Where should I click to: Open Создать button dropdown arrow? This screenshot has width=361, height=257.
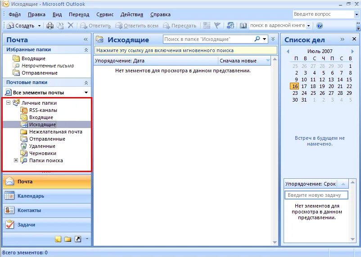point(39,26)
